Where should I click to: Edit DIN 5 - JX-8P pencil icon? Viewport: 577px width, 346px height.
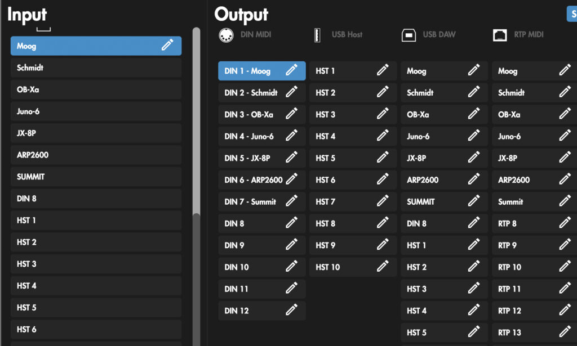pyautogui.click(x=291, y=157)
